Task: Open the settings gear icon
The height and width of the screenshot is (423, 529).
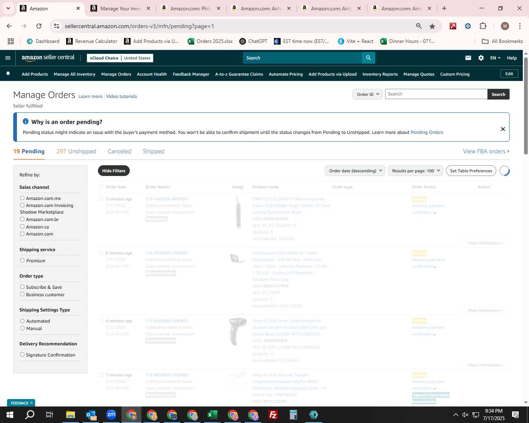Action: pyautogui.click(x=481, y=58)
